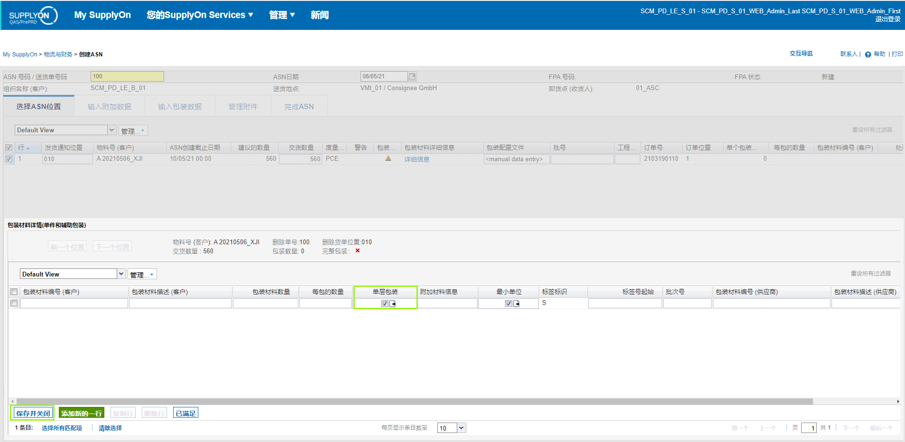Click the 包装材料编号 (客户) input cell
905x442 pixels.
[x=74, y=303]
